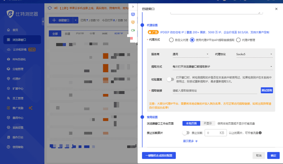Click the green switch float icon
The height and width of the screenshot is (164, 283).
pyautogui.click(x=133, y=30)
